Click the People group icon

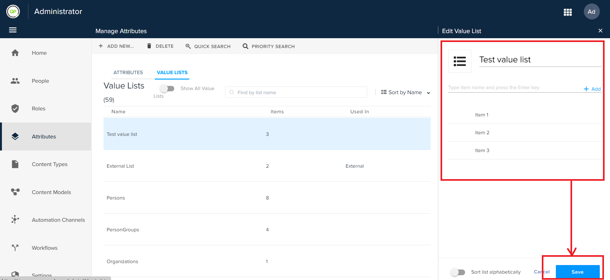(15, 81)
